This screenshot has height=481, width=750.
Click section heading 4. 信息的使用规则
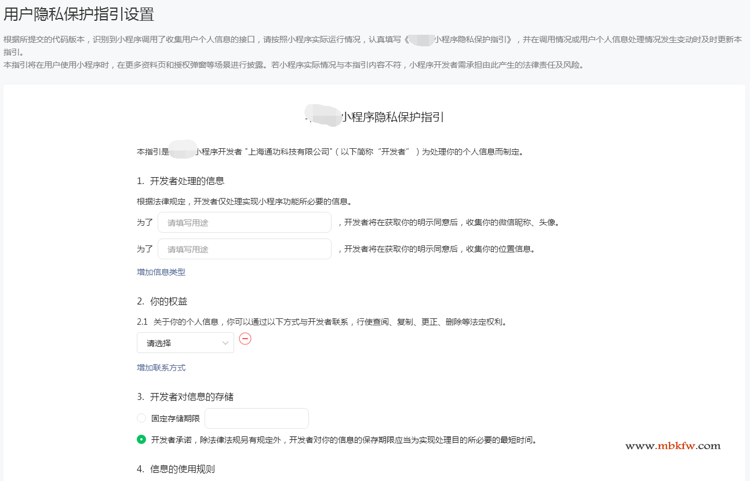176,469
